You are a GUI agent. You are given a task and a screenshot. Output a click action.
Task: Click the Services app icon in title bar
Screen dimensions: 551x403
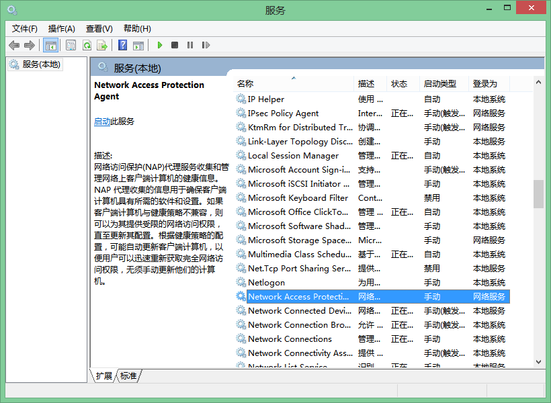(12, 10)
